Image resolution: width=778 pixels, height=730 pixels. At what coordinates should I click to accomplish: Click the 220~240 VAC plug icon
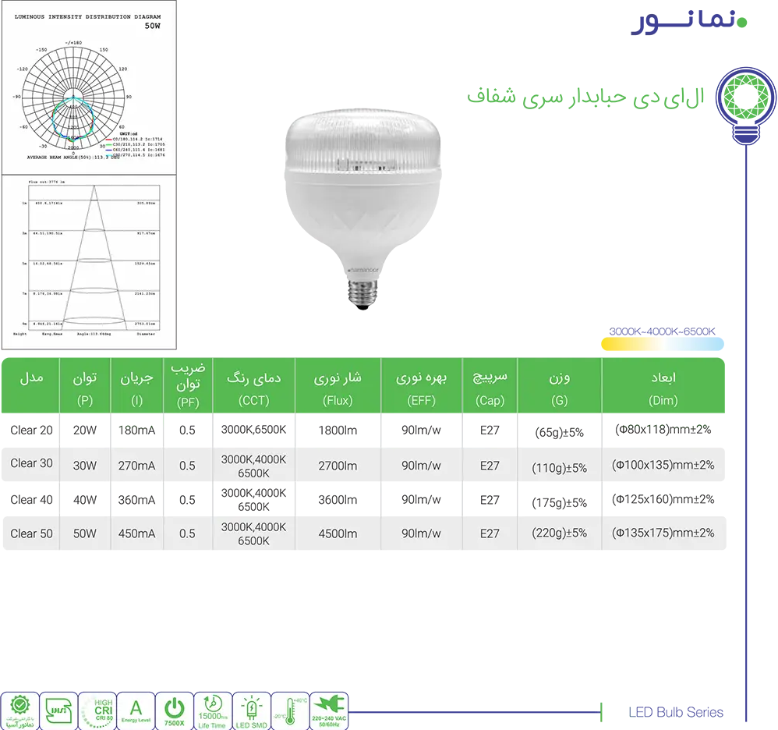329,711
